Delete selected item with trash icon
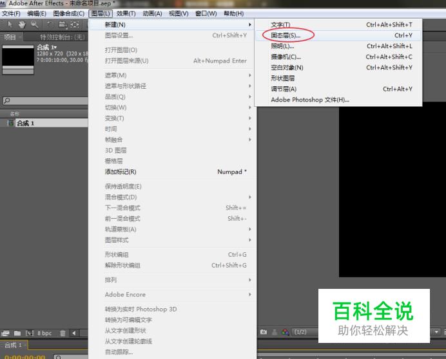Image resolution: width=446 pixels, height=359 pixels. tap(63, 333)
